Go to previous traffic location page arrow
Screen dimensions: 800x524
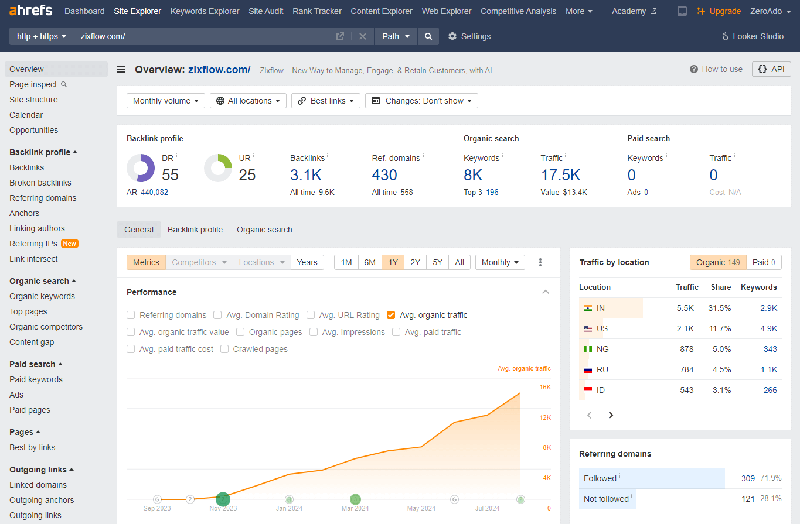click(x=590, y=415)
